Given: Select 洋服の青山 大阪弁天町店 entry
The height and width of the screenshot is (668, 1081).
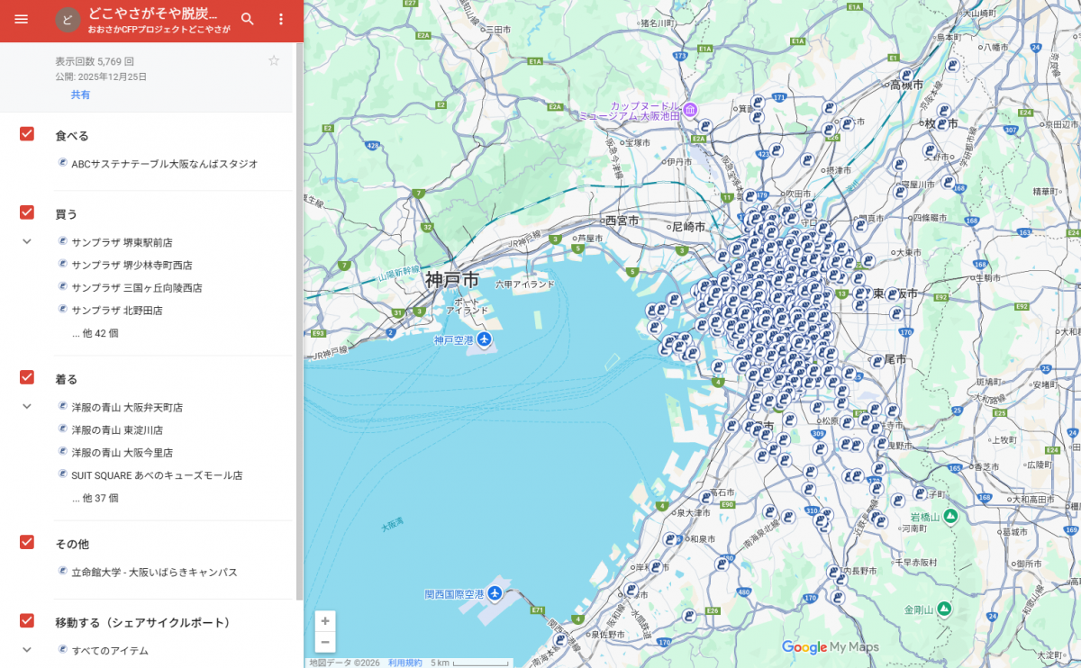Looking at the screenshot, I should [x=127, y=407].
